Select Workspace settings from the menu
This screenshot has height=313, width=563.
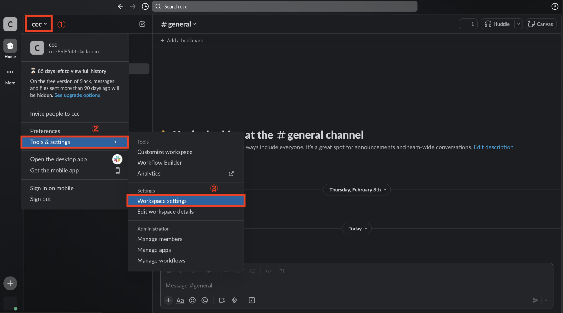click(162, 201)
